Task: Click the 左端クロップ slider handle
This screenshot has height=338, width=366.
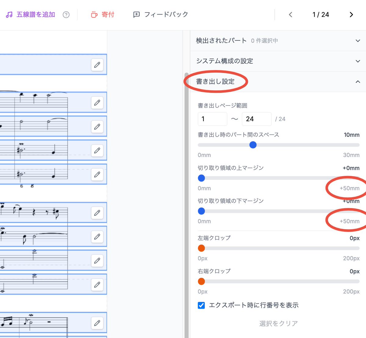Action: pyautogui.click(x=201, y=248)
